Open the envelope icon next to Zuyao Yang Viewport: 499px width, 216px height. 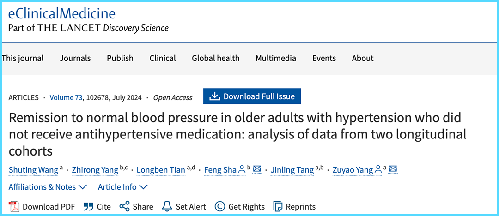[393, 169]
